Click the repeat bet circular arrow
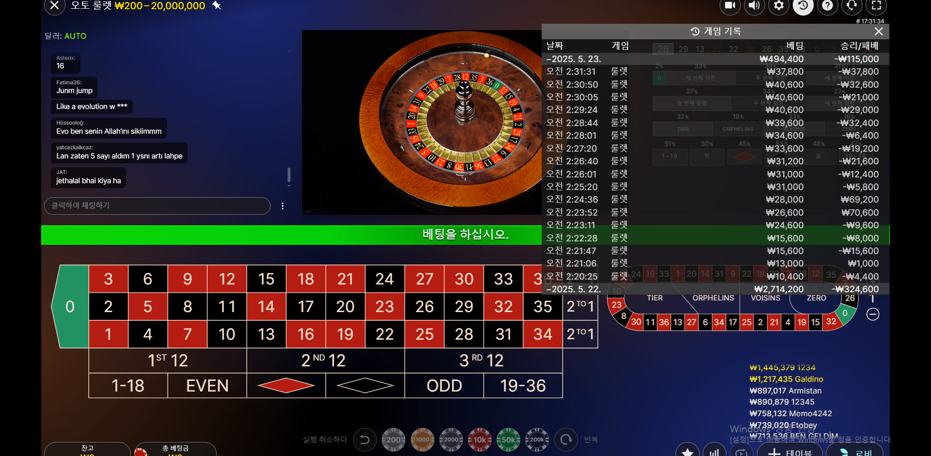 566,440
